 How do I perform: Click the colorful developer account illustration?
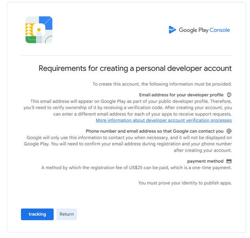[x=39, y=30]
